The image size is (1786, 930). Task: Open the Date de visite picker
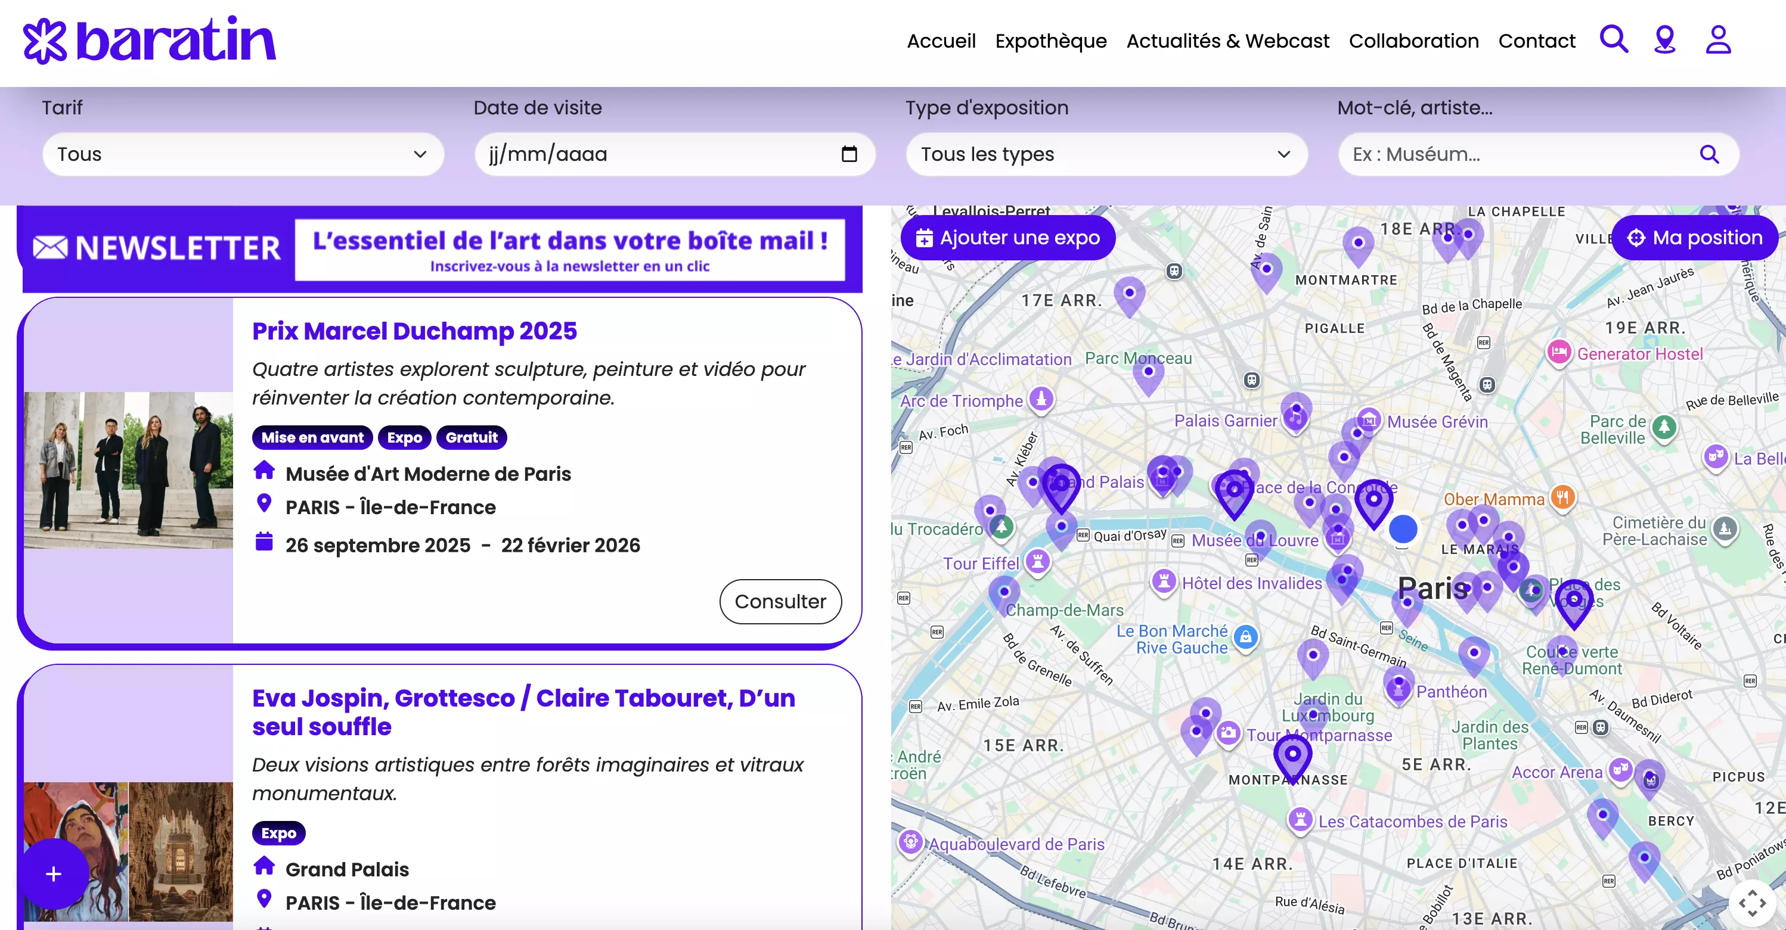[x=659, y=154]
